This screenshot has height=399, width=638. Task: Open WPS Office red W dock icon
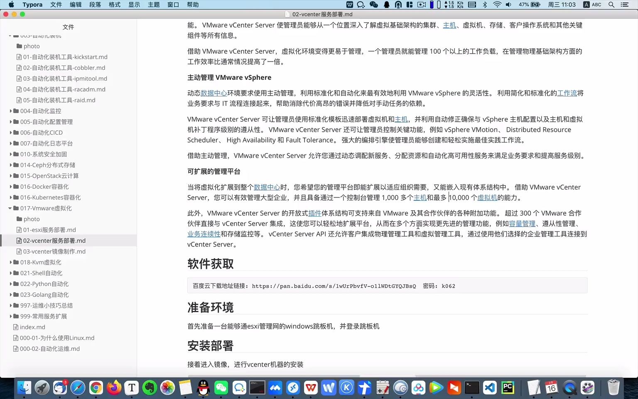click(x=311, y=388)
